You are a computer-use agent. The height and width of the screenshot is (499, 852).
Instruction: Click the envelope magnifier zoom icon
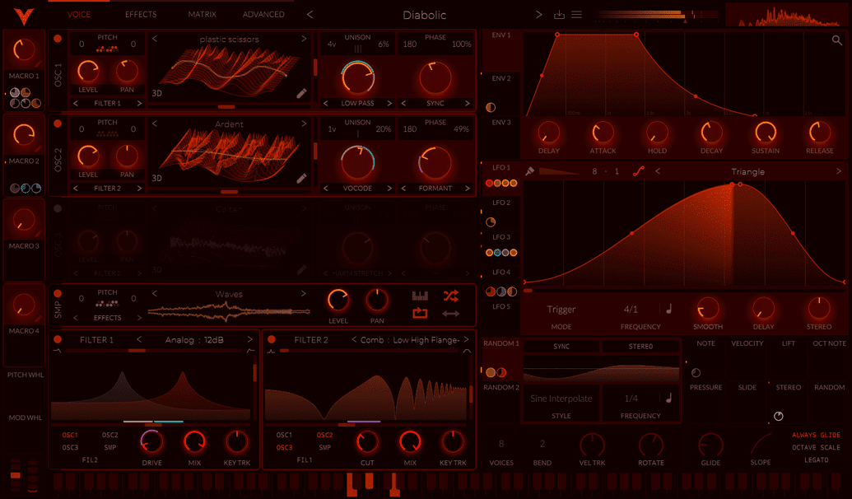click(837, 40)
